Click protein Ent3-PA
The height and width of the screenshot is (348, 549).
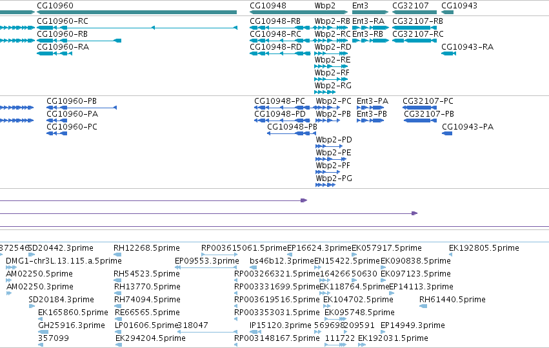pos(372,101)
